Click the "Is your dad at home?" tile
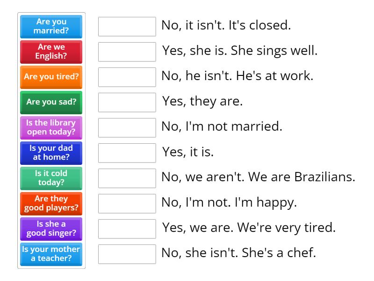Image resolution: width=374 pixels, height=281 pixels. (x=51, y=153)
